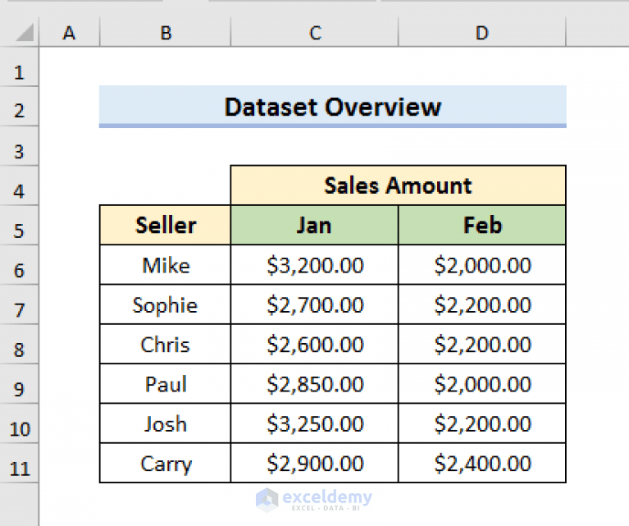Select column D header
The image size is (629, 526).
481,32
